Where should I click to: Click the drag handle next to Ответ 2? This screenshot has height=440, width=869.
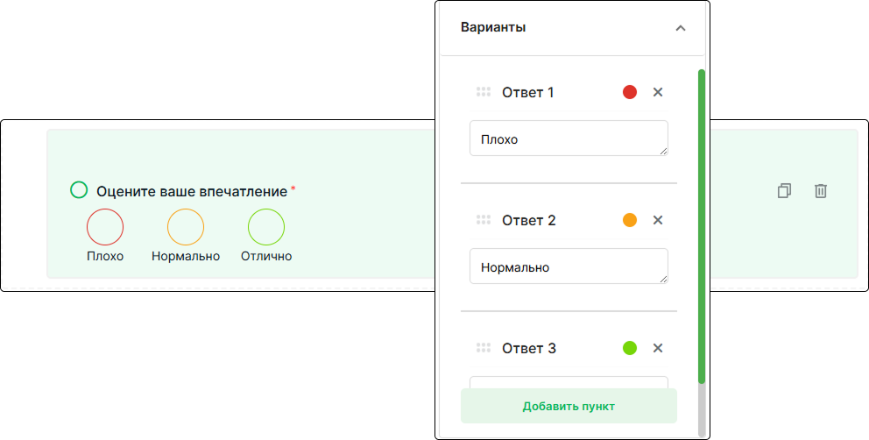coord(484,220)
